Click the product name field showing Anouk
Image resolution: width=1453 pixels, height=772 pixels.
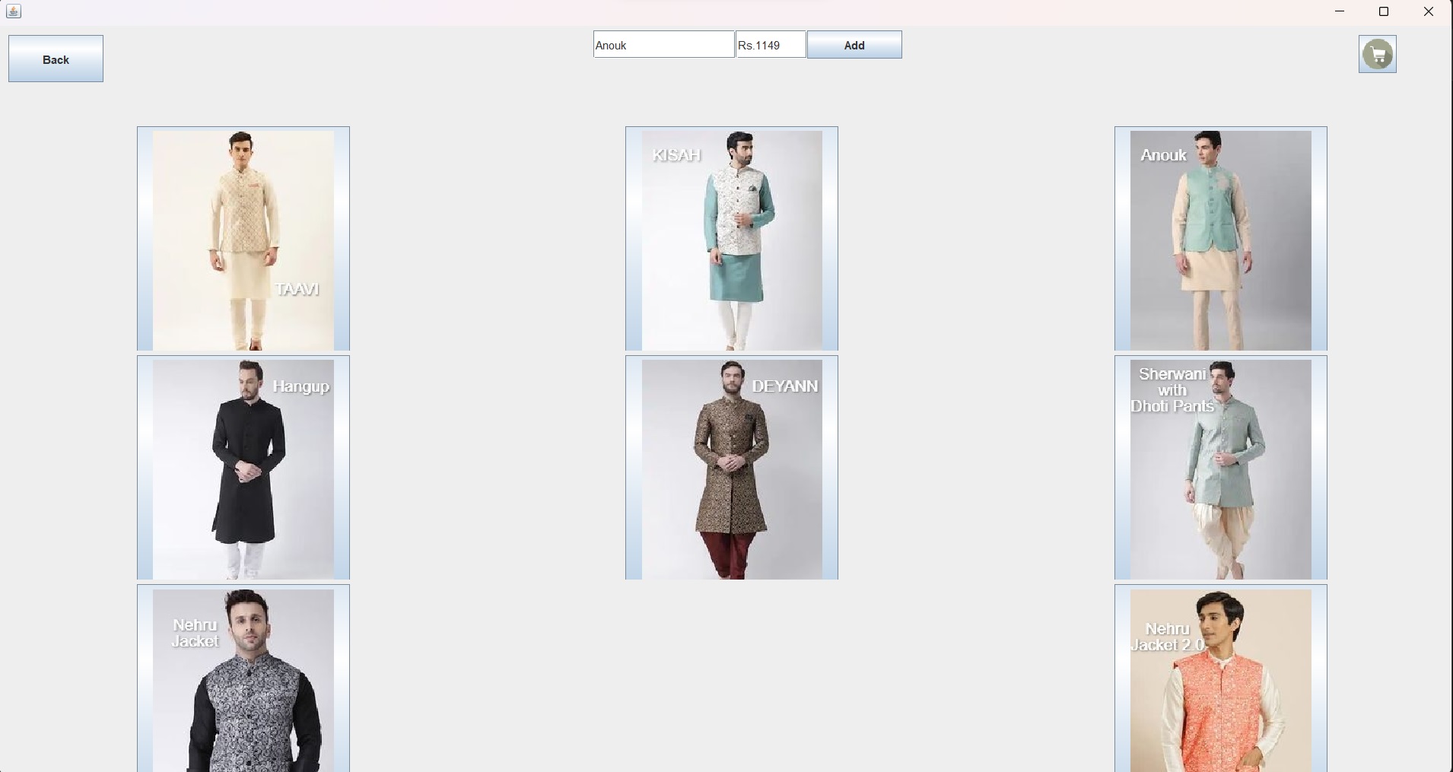pos(662,44)
